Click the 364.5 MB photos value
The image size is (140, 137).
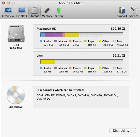point(78,72)
